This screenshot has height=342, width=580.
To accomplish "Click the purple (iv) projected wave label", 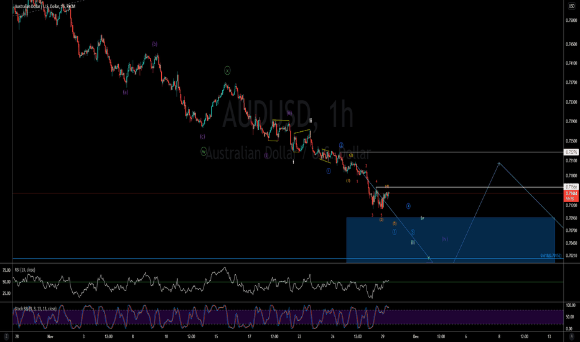I will [444, 239].
